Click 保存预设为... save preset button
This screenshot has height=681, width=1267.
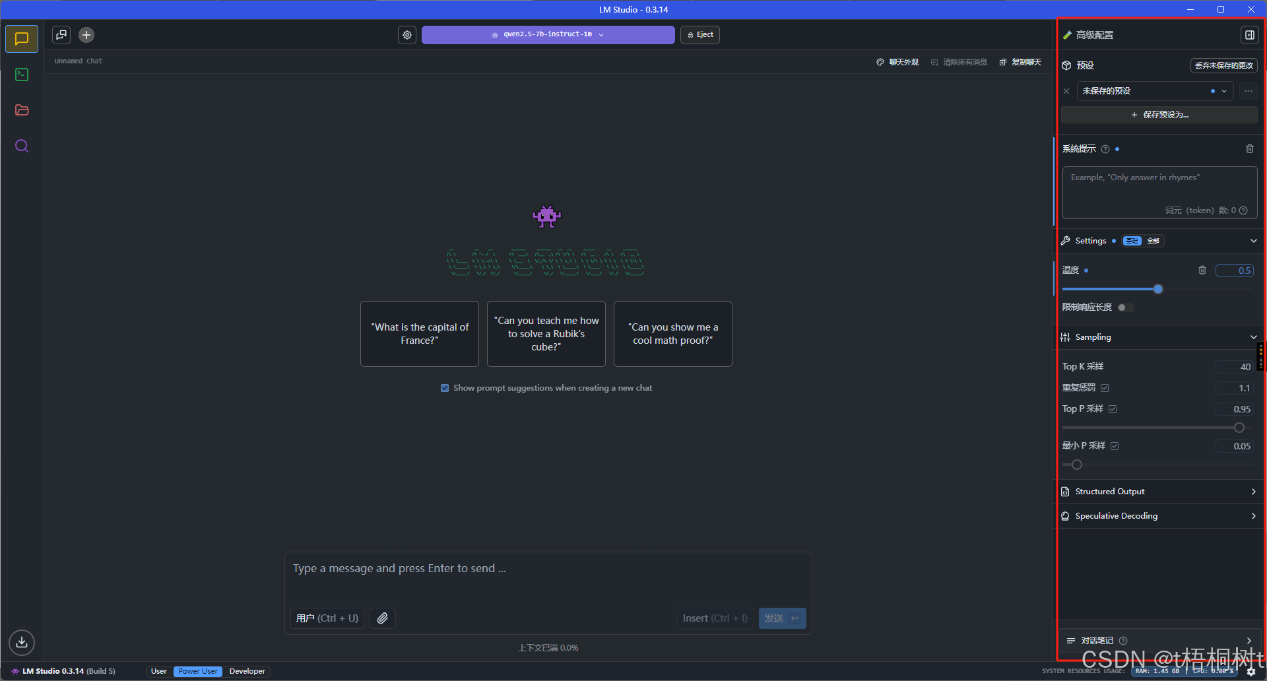[1159, 115]
